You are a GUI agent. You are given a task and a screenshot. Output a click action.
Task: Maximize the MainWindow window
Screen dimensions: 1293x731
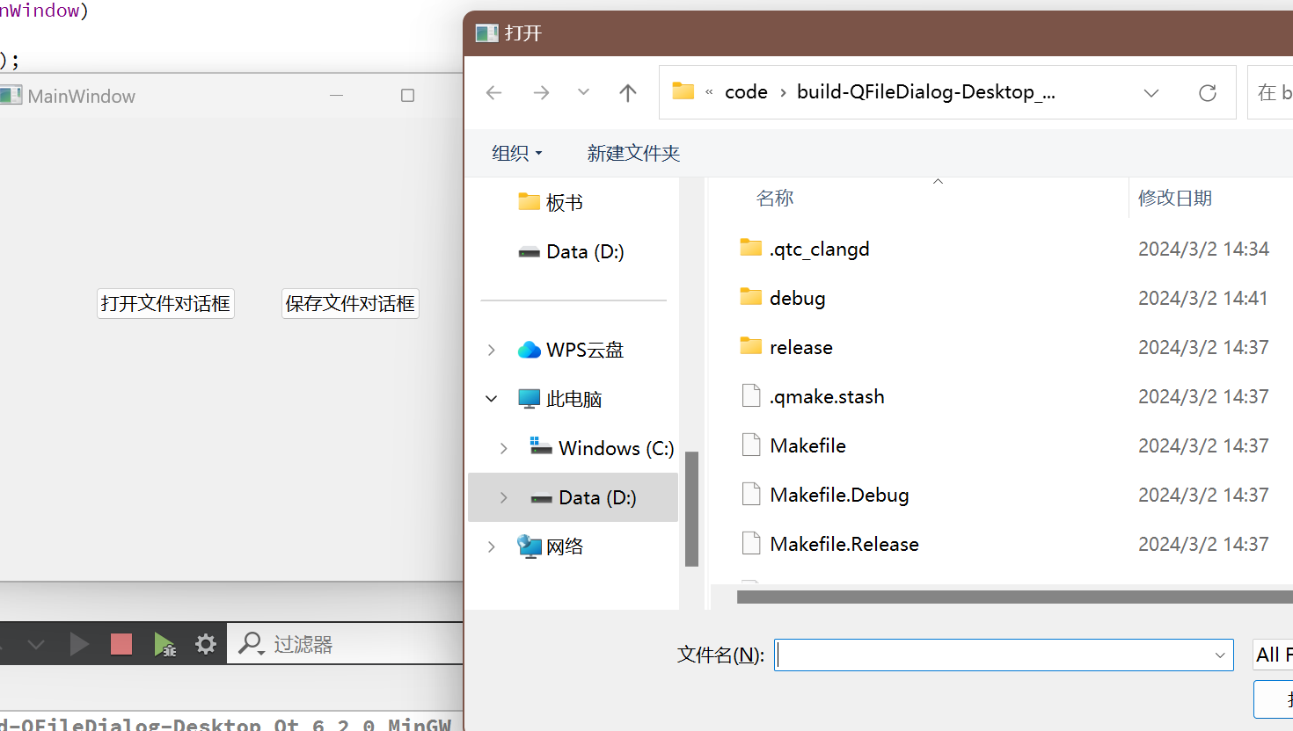point(407,95)
